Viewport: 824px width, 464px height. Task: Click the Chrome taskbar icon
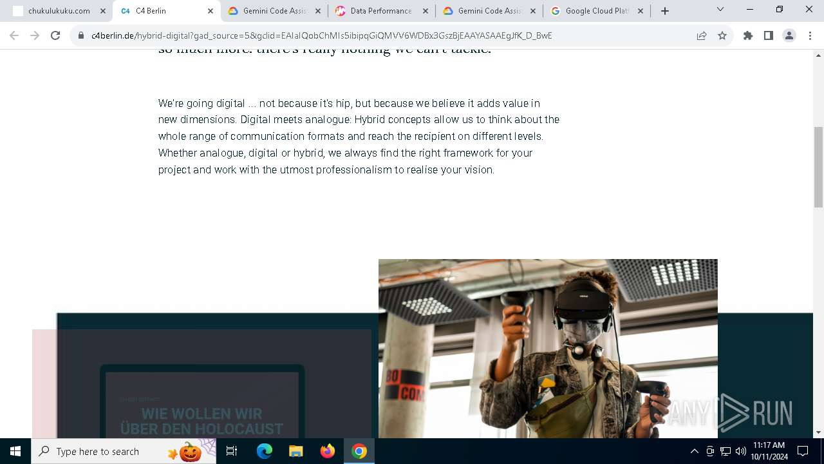click(x=359, y=451)
